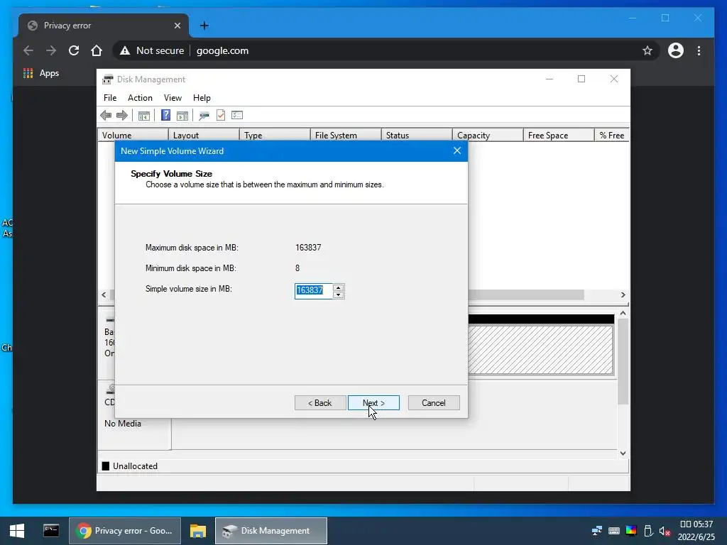Click Chrome's home icon
Viewport: 727px width, 545px height.
(97, 50)
